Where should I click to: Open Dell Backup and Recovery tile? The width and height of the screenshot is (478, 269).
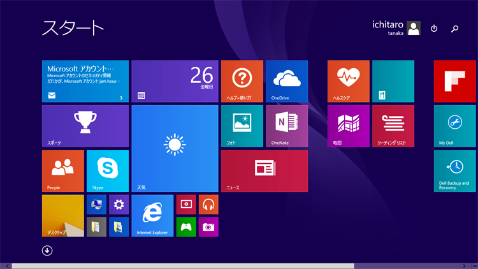pos(454,170)
